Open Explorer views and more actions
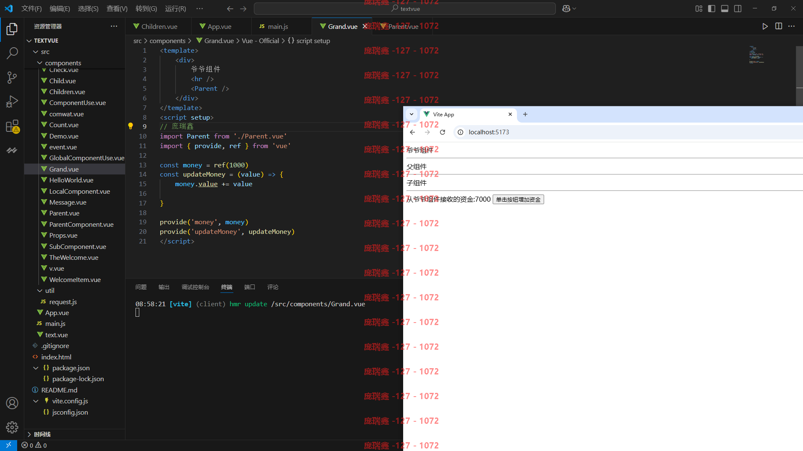The height and width of the screenshot is (451, 803). point(114,26)
